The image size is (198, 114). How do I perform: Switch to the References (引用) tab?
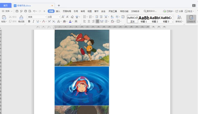(x=76, y=11)
